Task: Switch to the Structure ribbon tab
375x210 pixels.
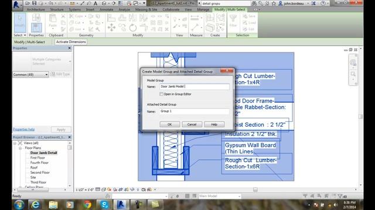Action: [57, 9]
